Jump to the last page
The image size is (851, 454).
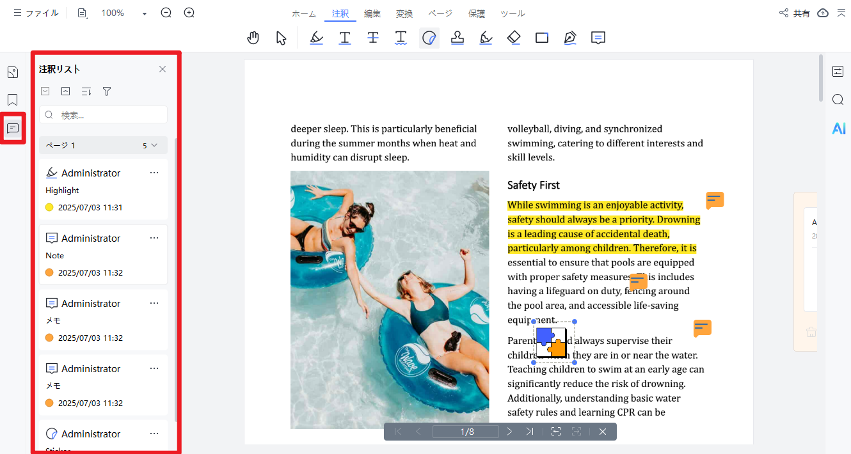(x=530, y=432)
